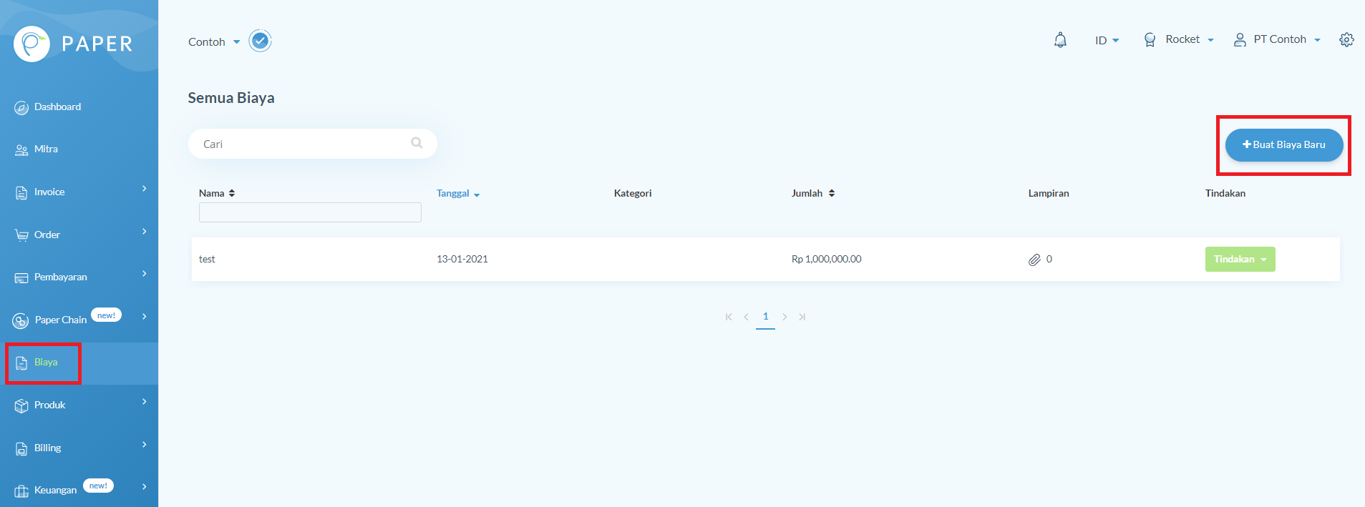The height and width of the screenshot is (507, 1365).
Task: Open settings via the gear icon
Action: 1346,40
